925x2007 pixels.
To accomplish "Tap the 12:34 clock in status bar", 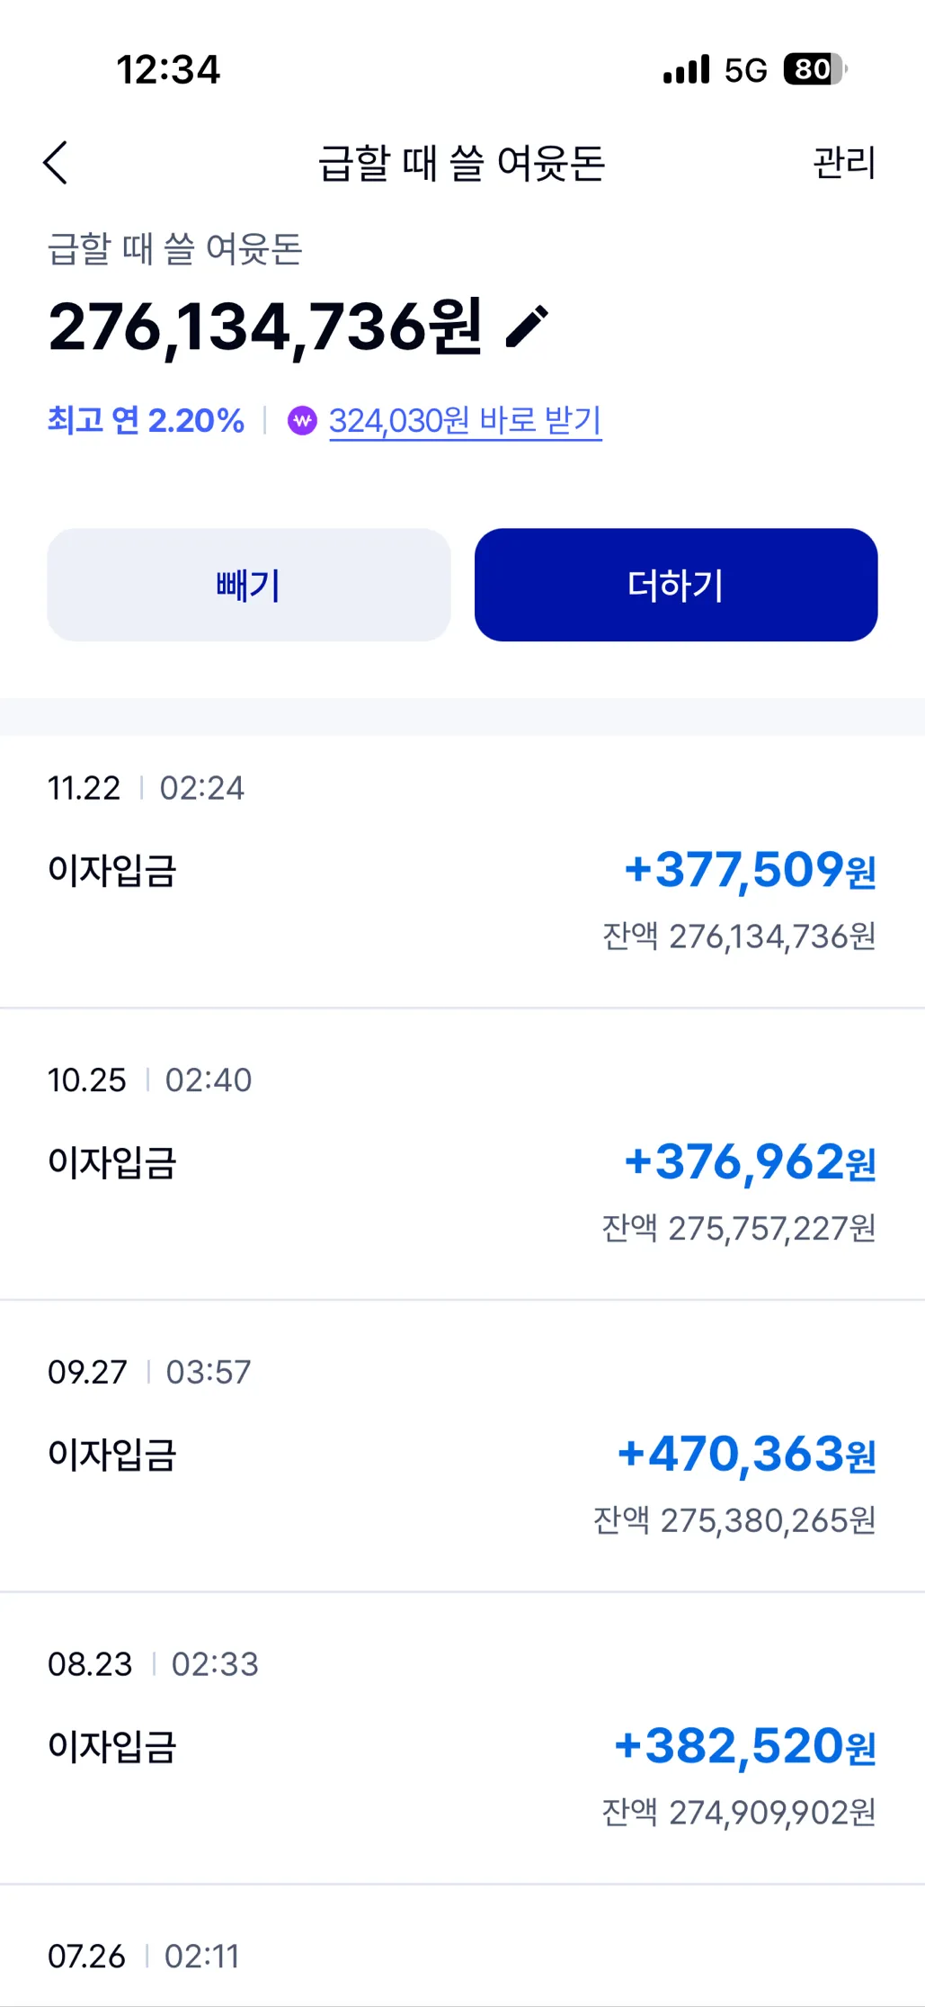I will coord(168,69).
